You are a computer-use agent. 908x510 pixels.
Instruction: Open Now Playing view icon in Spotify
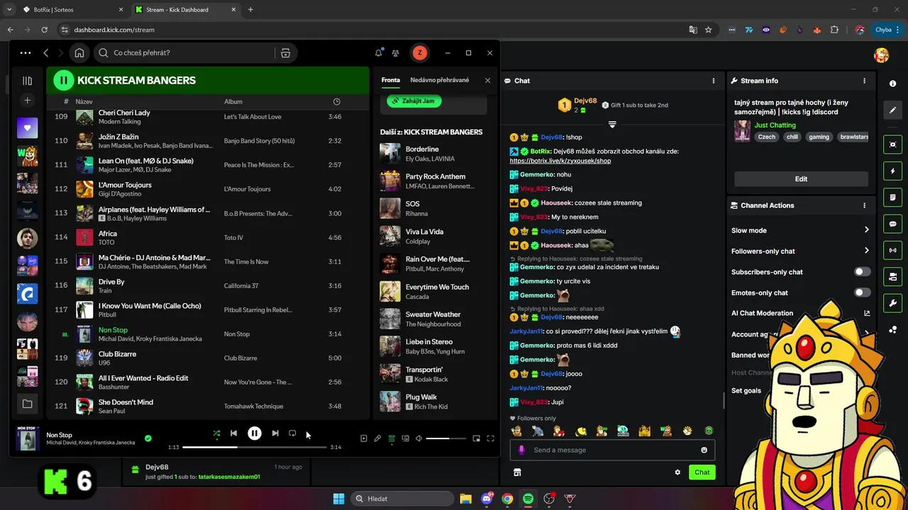(363, 438)
